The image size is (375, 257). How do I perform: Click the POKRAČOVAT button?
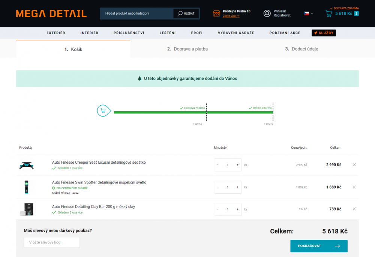pyautogui.click(x=319, y=246)
